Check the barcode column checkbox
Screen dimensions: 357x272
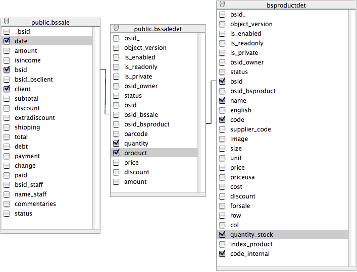(116, 134)
